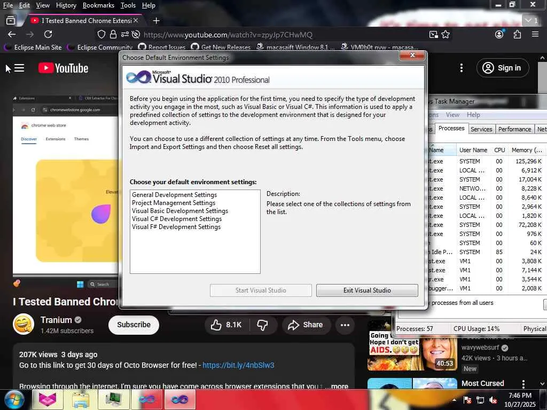Open the Get New Releases bookmark
The width and height of the screenshot is (547, 410).
221,47
